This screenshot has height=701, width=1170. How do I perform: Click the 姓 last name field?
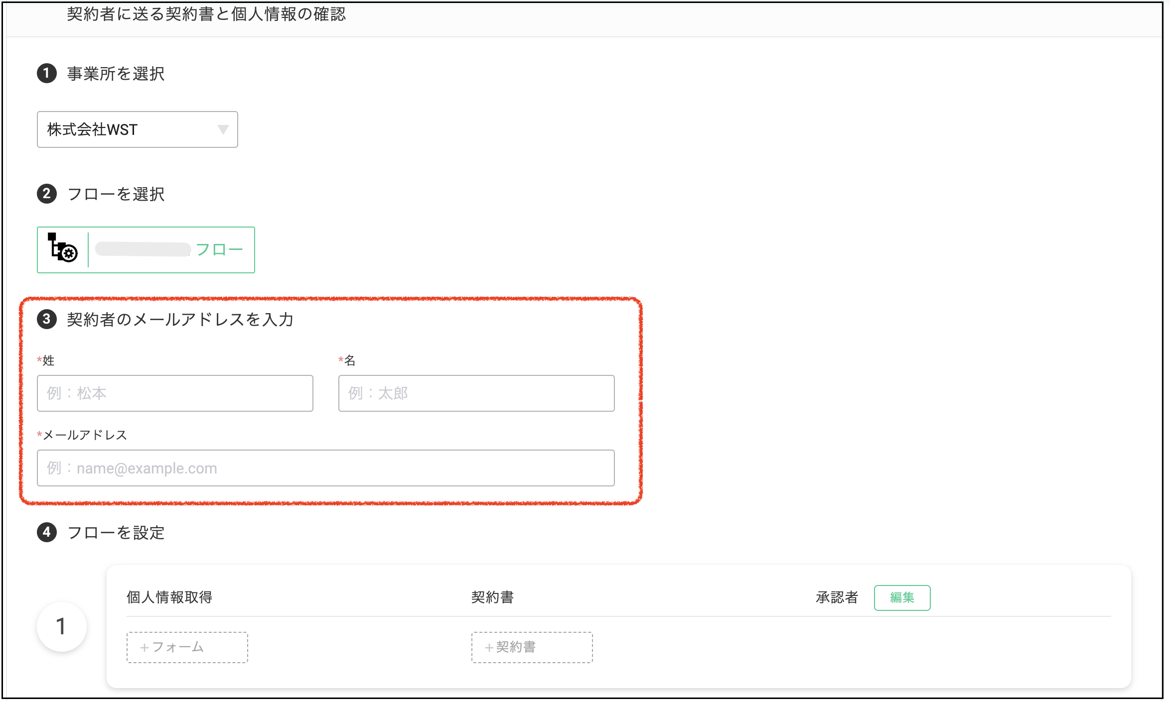coord(175,393)
